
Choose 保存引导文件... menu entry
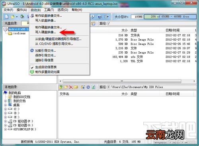tap(45, 55)
